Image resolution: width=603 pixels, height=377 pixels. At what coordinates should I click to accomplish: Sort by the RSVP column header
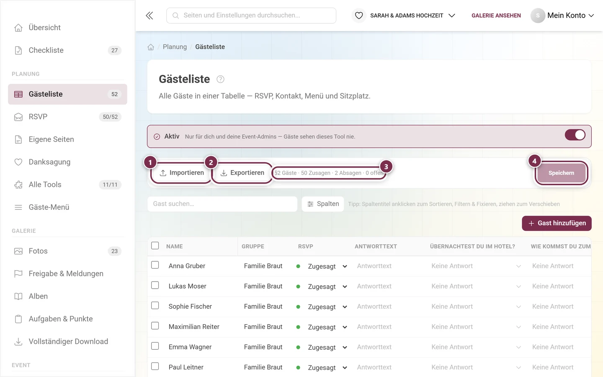click(306, 246)
